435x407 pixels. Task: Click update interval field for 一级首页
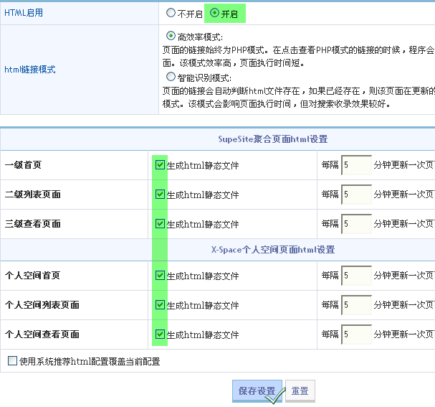tap(356, 165)
